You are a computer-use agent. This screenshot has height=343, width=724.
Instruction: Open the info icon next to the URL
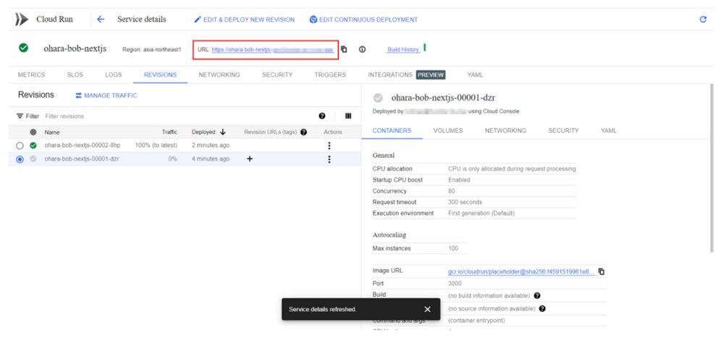[362, 49]
